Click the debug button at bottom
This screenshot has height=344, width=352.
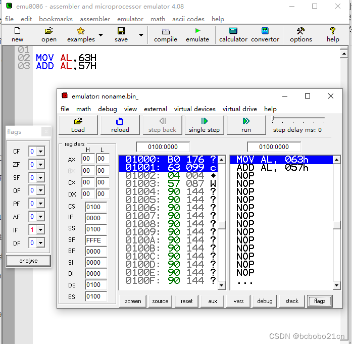tap(265, 301)
